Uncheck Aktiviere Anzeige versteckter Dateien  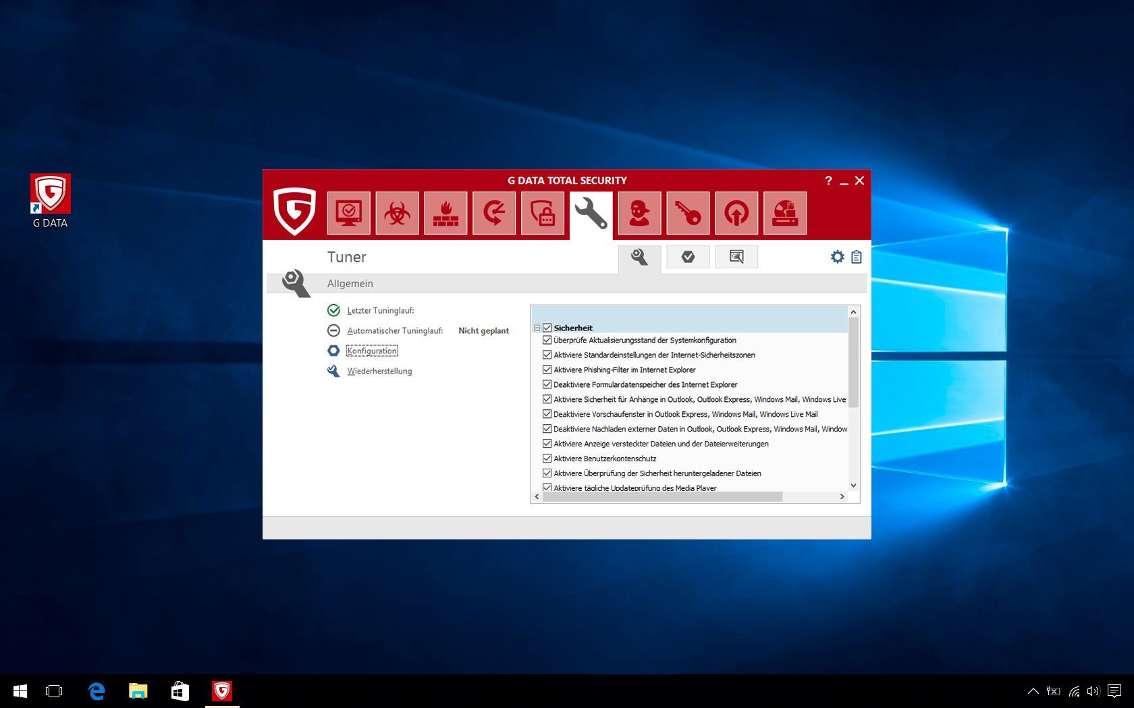547,444
